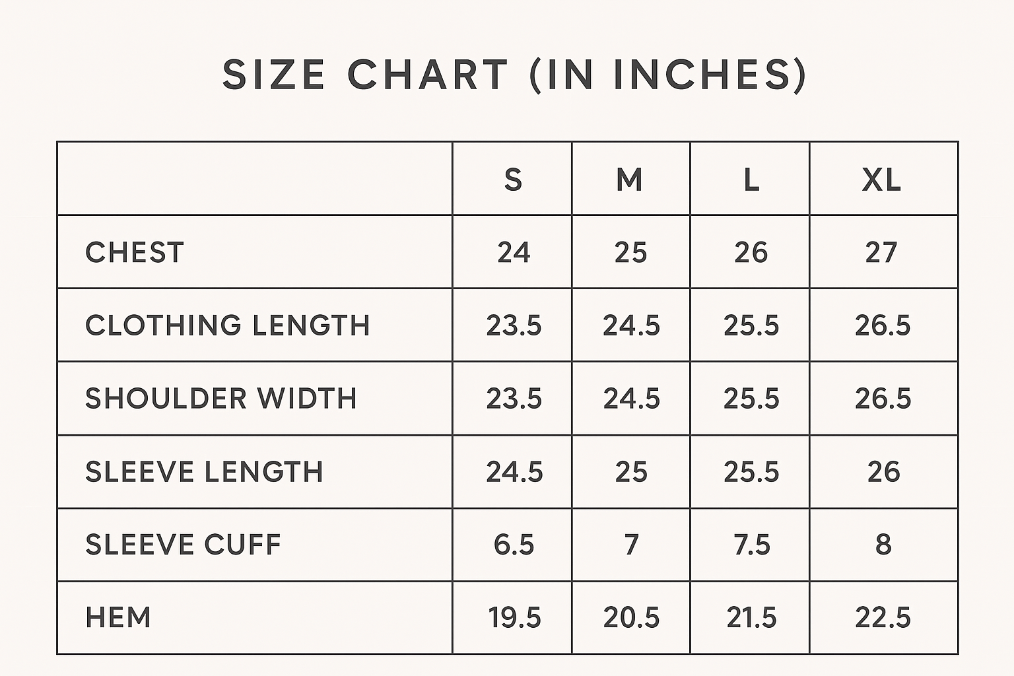Click the Sleeve Length row label

[205, 472]
